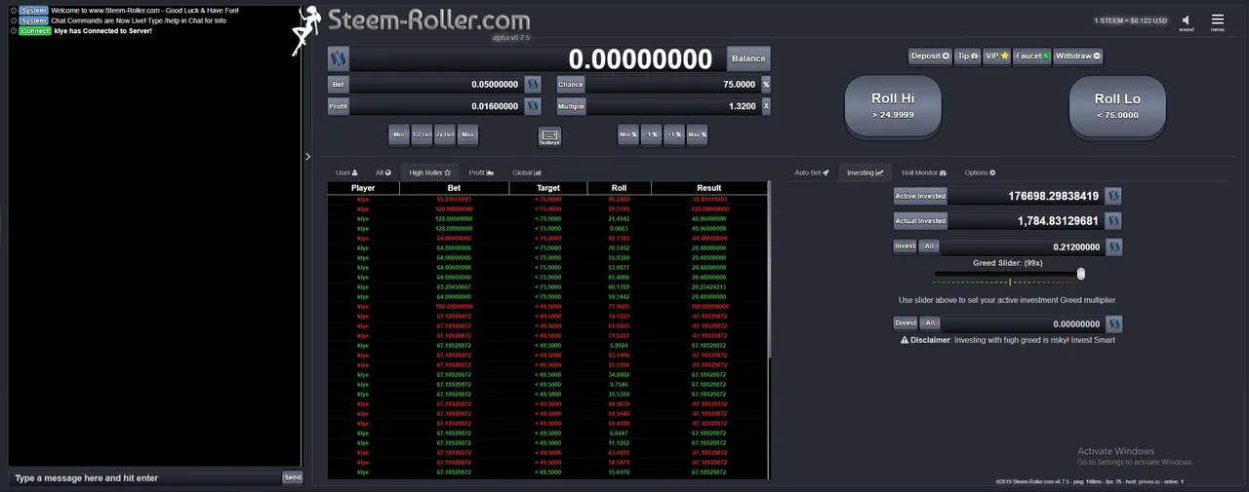Increase chance with +1 % button
The width and height of the screenshot is (1249, 492).
click(674, 134)
